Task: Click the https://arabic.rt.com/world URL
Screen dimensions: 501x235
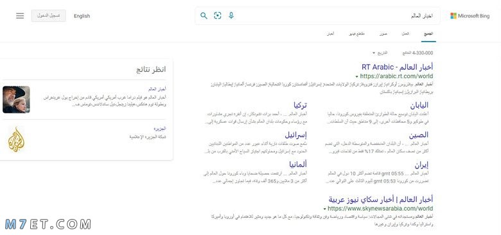Action: pos(396,76)
